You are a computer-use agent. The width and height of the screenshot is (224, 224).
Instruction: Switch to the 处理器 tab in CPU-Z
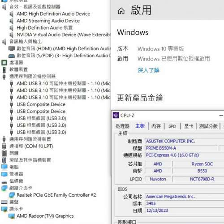point(122,126)
